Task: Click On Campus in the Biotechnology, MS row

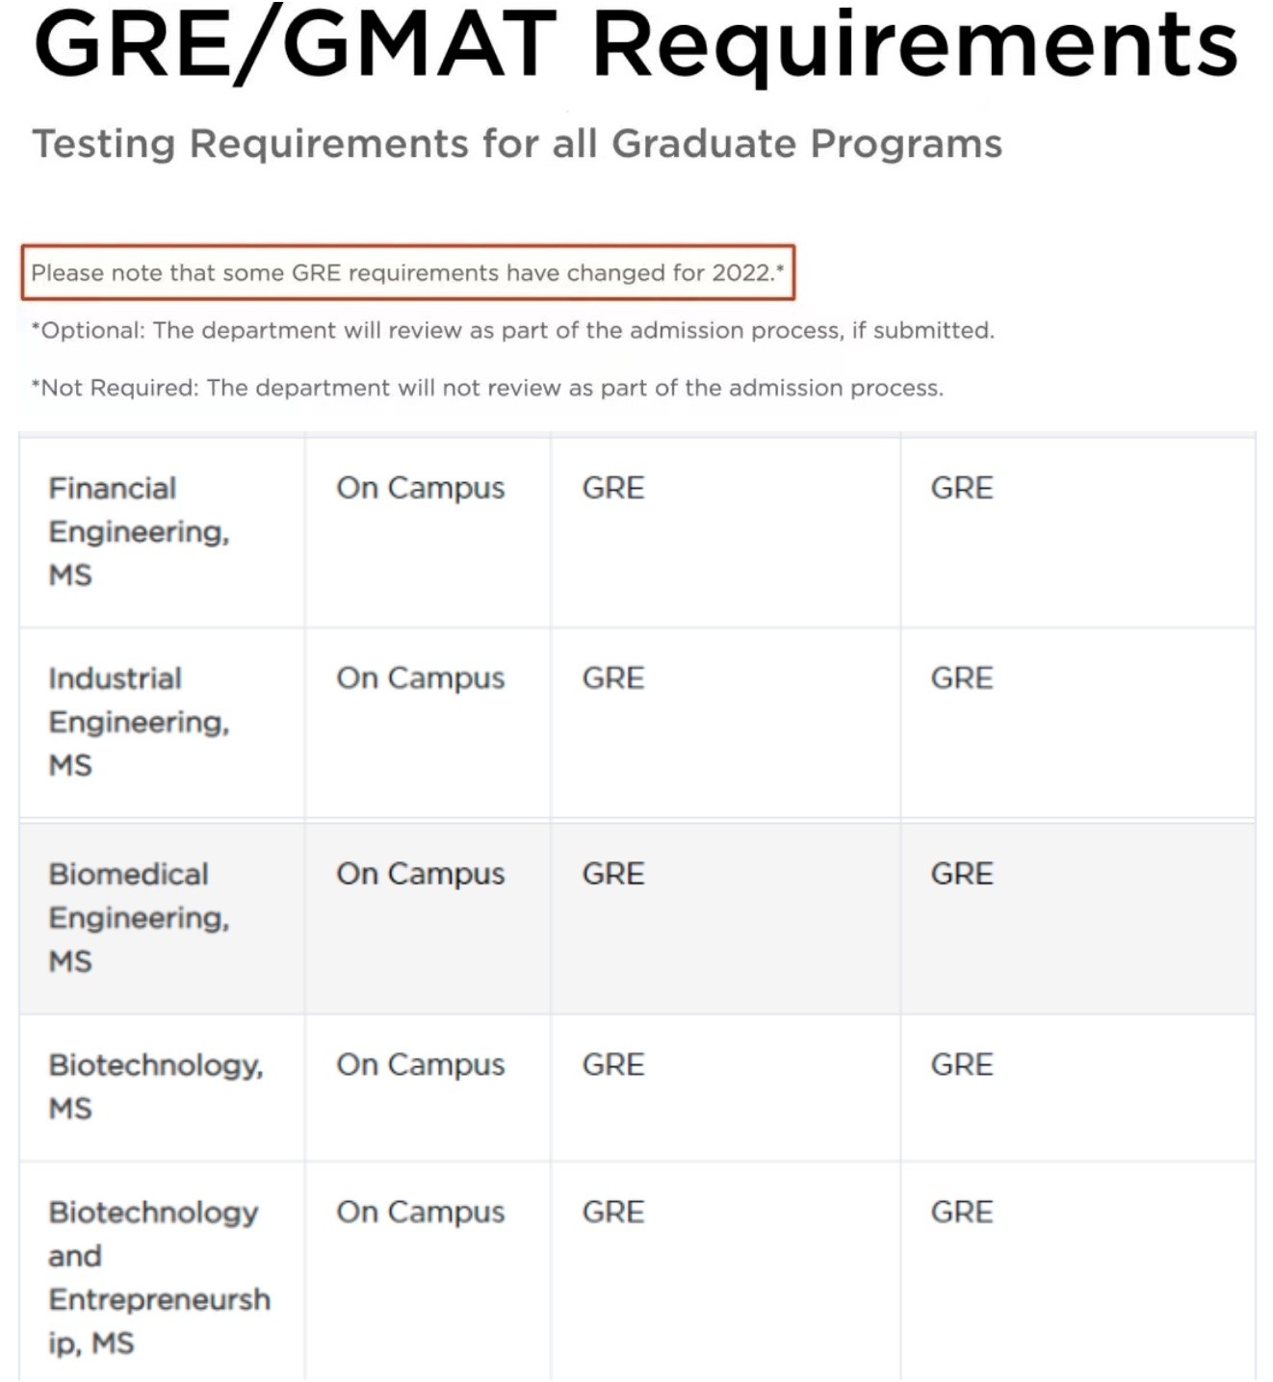Action: (x=421, y=1065)
